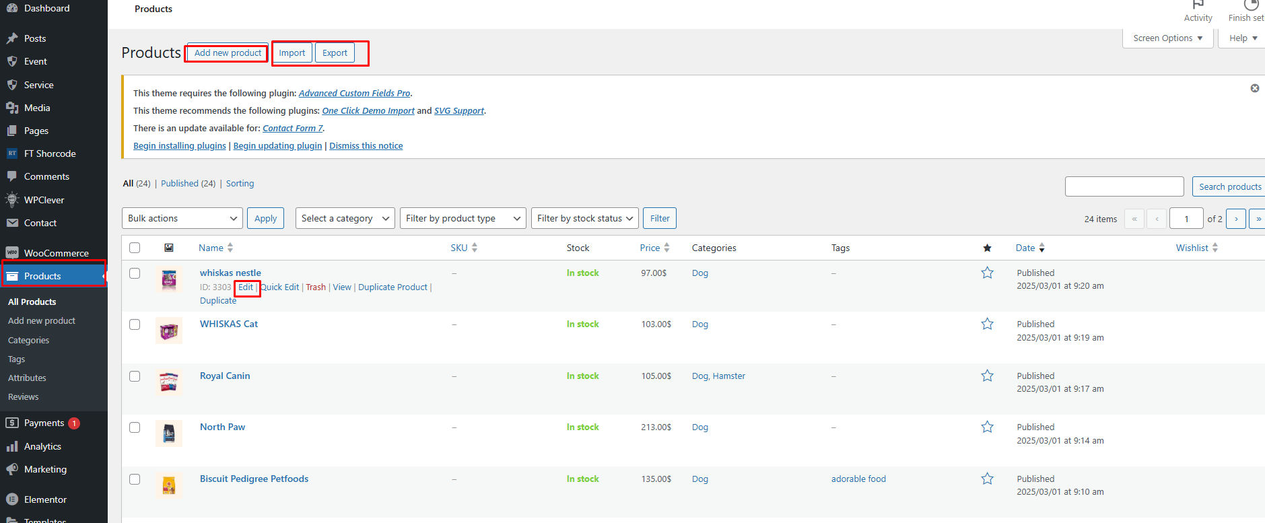
Task: Click the Posts pin icon
Action: coord(12,38)
